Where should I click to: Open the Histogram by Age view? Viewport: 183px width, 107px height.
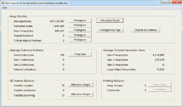tap(110, 30)
